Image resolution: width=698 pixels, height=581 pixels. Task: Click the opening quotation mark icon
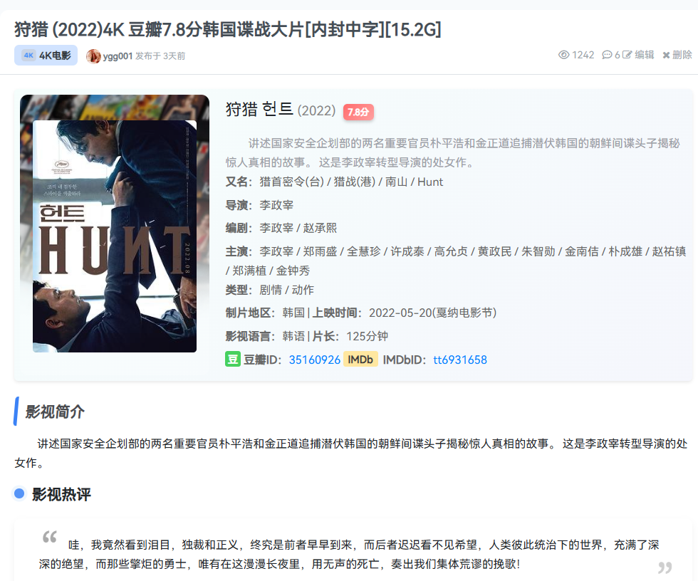pyautogui.click(x=50, y=537)
